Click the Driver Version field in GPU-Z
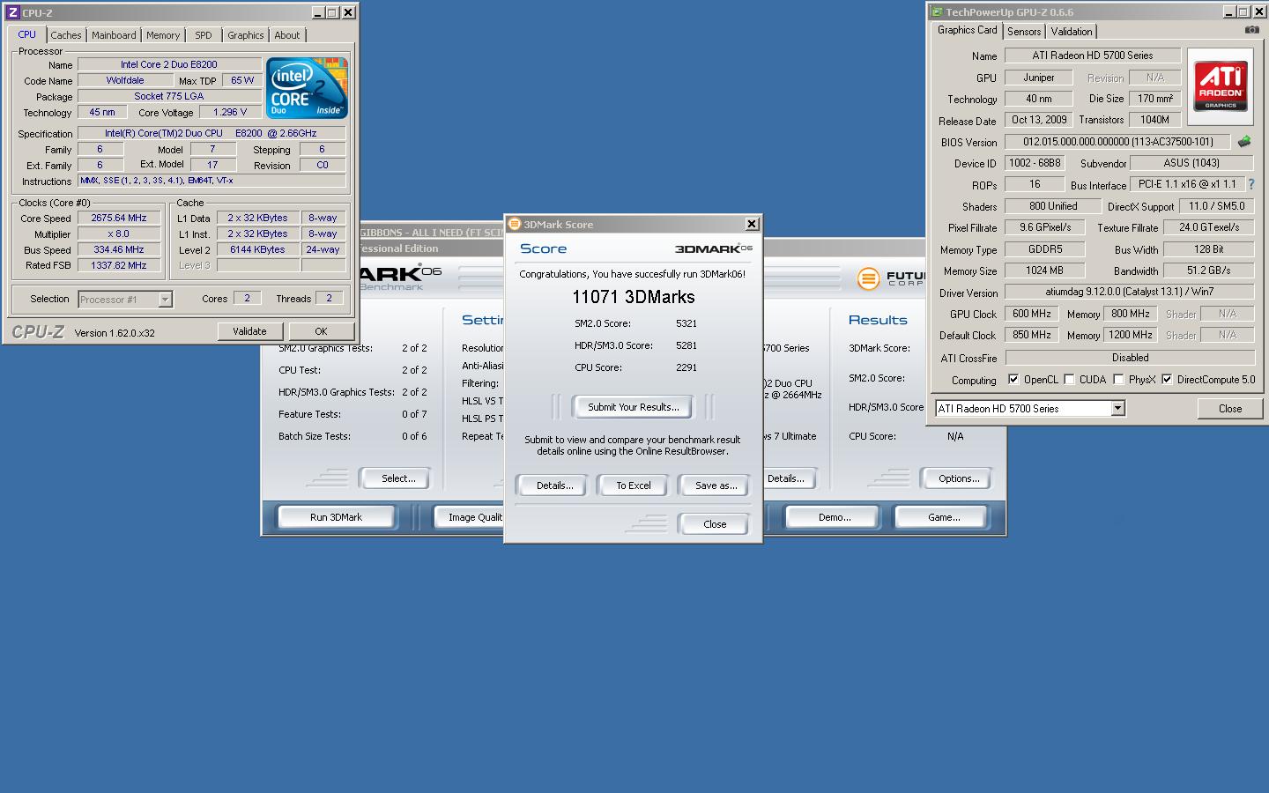The height and width of the screenshot is (793, 1269). point(1130,292)
